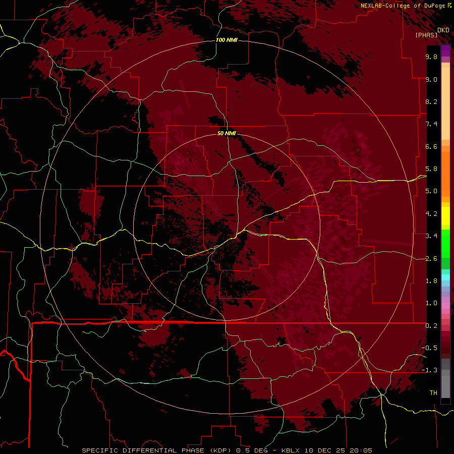Click the 8.2 value on the color scale

(x=431, y=101)
